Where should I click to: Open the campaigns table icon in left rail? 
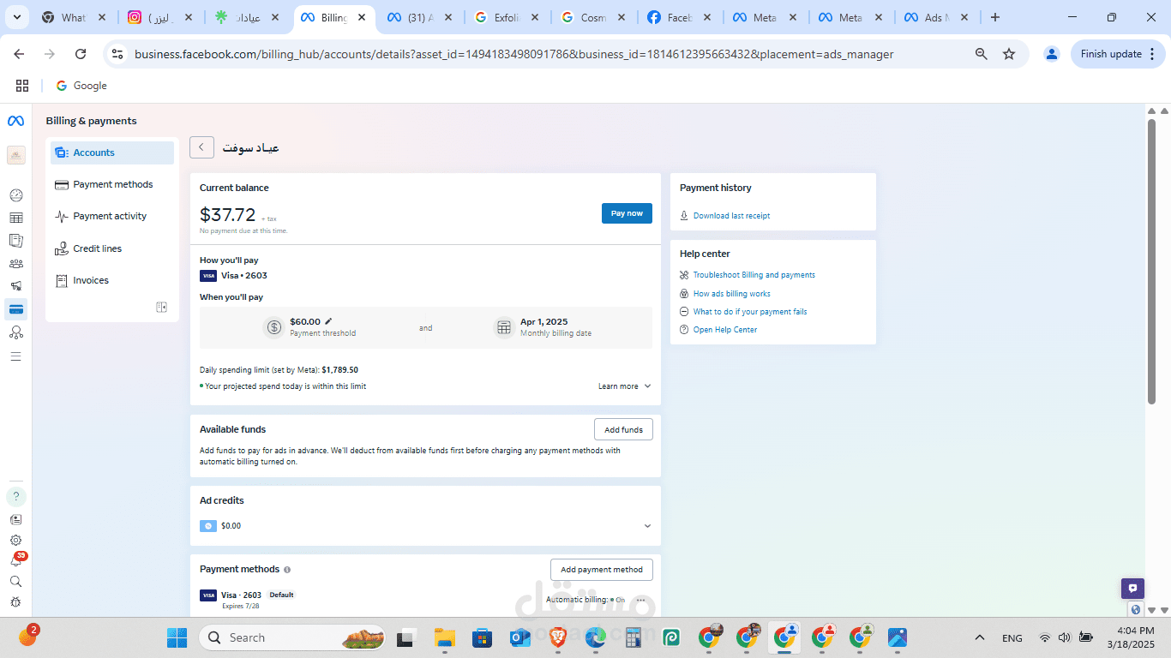(15, 218)
